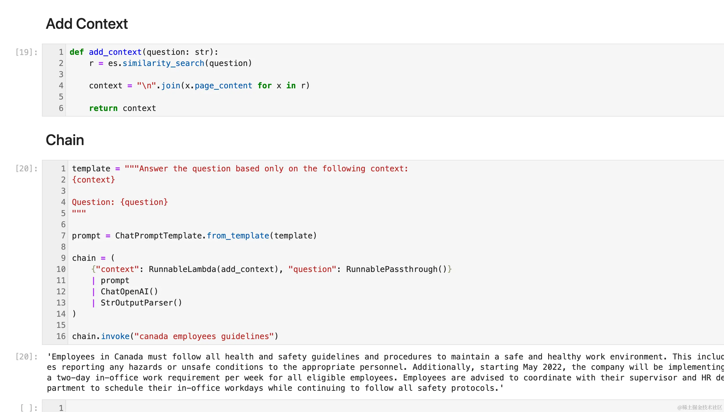Click the chain.invoke line

175,336
